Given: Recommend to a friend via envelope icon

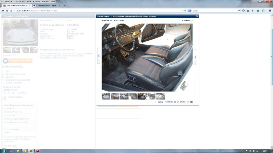Looking at the screenshot, I should pos(188,102).
